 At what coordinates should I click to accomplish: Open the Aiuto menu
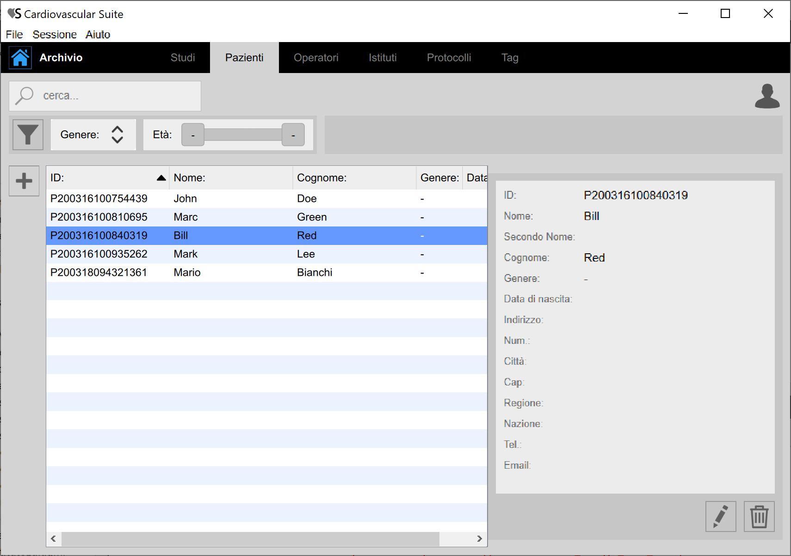click(98, 35)
